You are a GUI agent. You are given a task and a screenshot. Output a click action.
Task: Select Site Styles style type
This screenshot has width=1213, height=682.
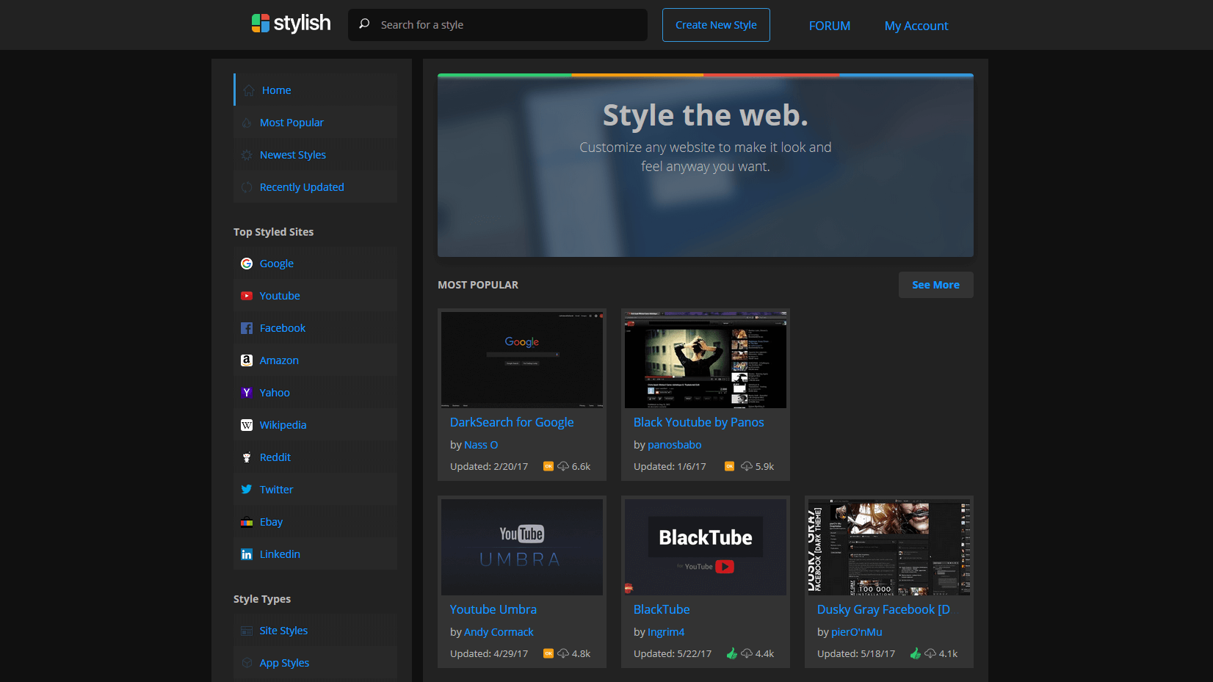tap(316, 630)
